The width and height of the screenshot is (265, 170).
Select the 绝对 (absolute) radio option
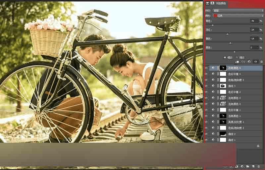click(237, 57)
